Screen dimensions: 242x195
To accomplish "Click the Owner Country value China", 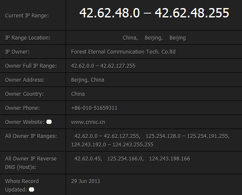I will 78,94.
